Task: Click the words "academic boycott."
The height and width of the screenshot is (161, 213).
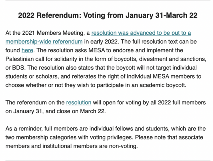Action: click(163, 85)
